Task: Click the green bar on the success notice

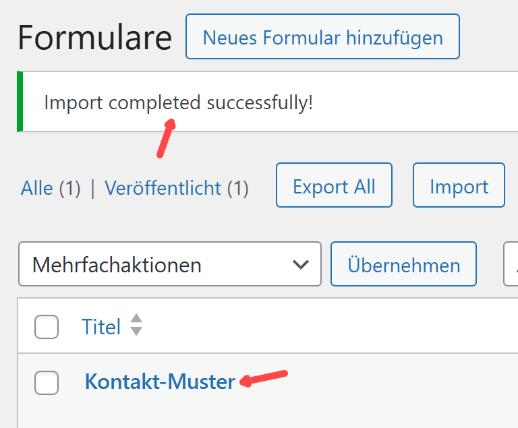Action: tap(20, 102)
